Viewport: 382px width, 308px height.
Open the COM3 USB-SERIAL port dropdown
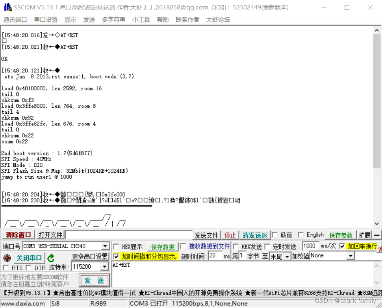pyautogui.click(x=105, y=246)
